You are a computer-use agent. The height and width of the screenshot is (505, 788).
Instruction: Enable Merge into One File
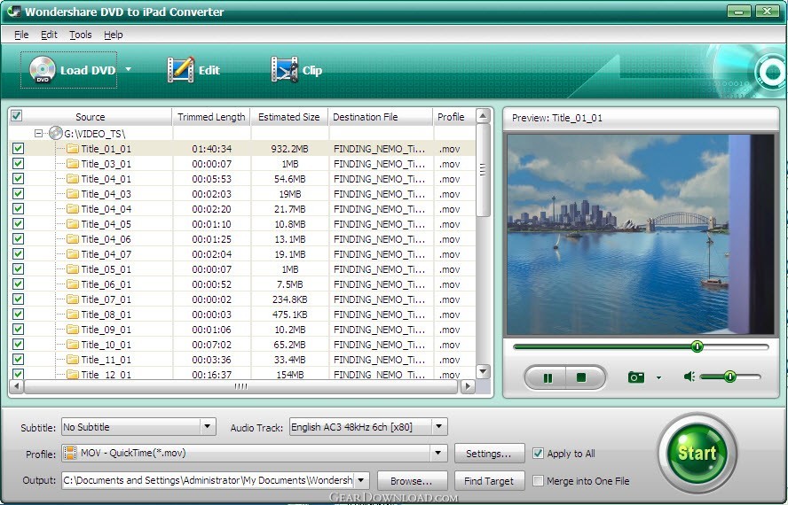pyautogui.click(x=538, y=480)
